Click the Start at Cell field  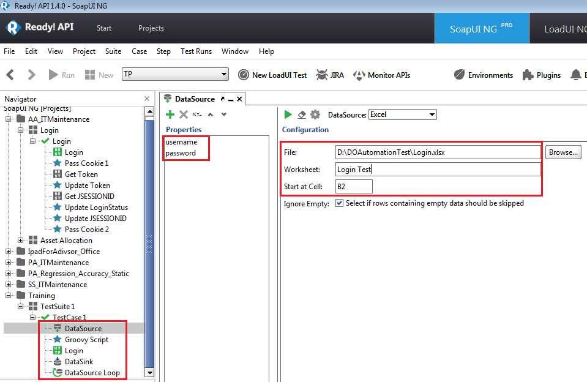coord(354,187)
